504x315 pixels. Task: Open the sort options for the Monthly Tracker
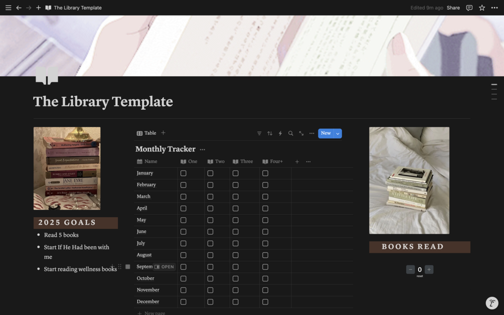click(x=270, y=133)
